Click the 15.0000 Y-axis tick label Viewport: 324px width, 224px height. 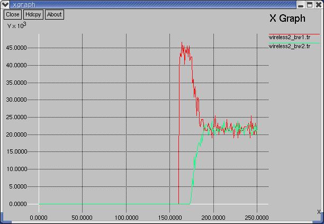(x=16, y=151)
